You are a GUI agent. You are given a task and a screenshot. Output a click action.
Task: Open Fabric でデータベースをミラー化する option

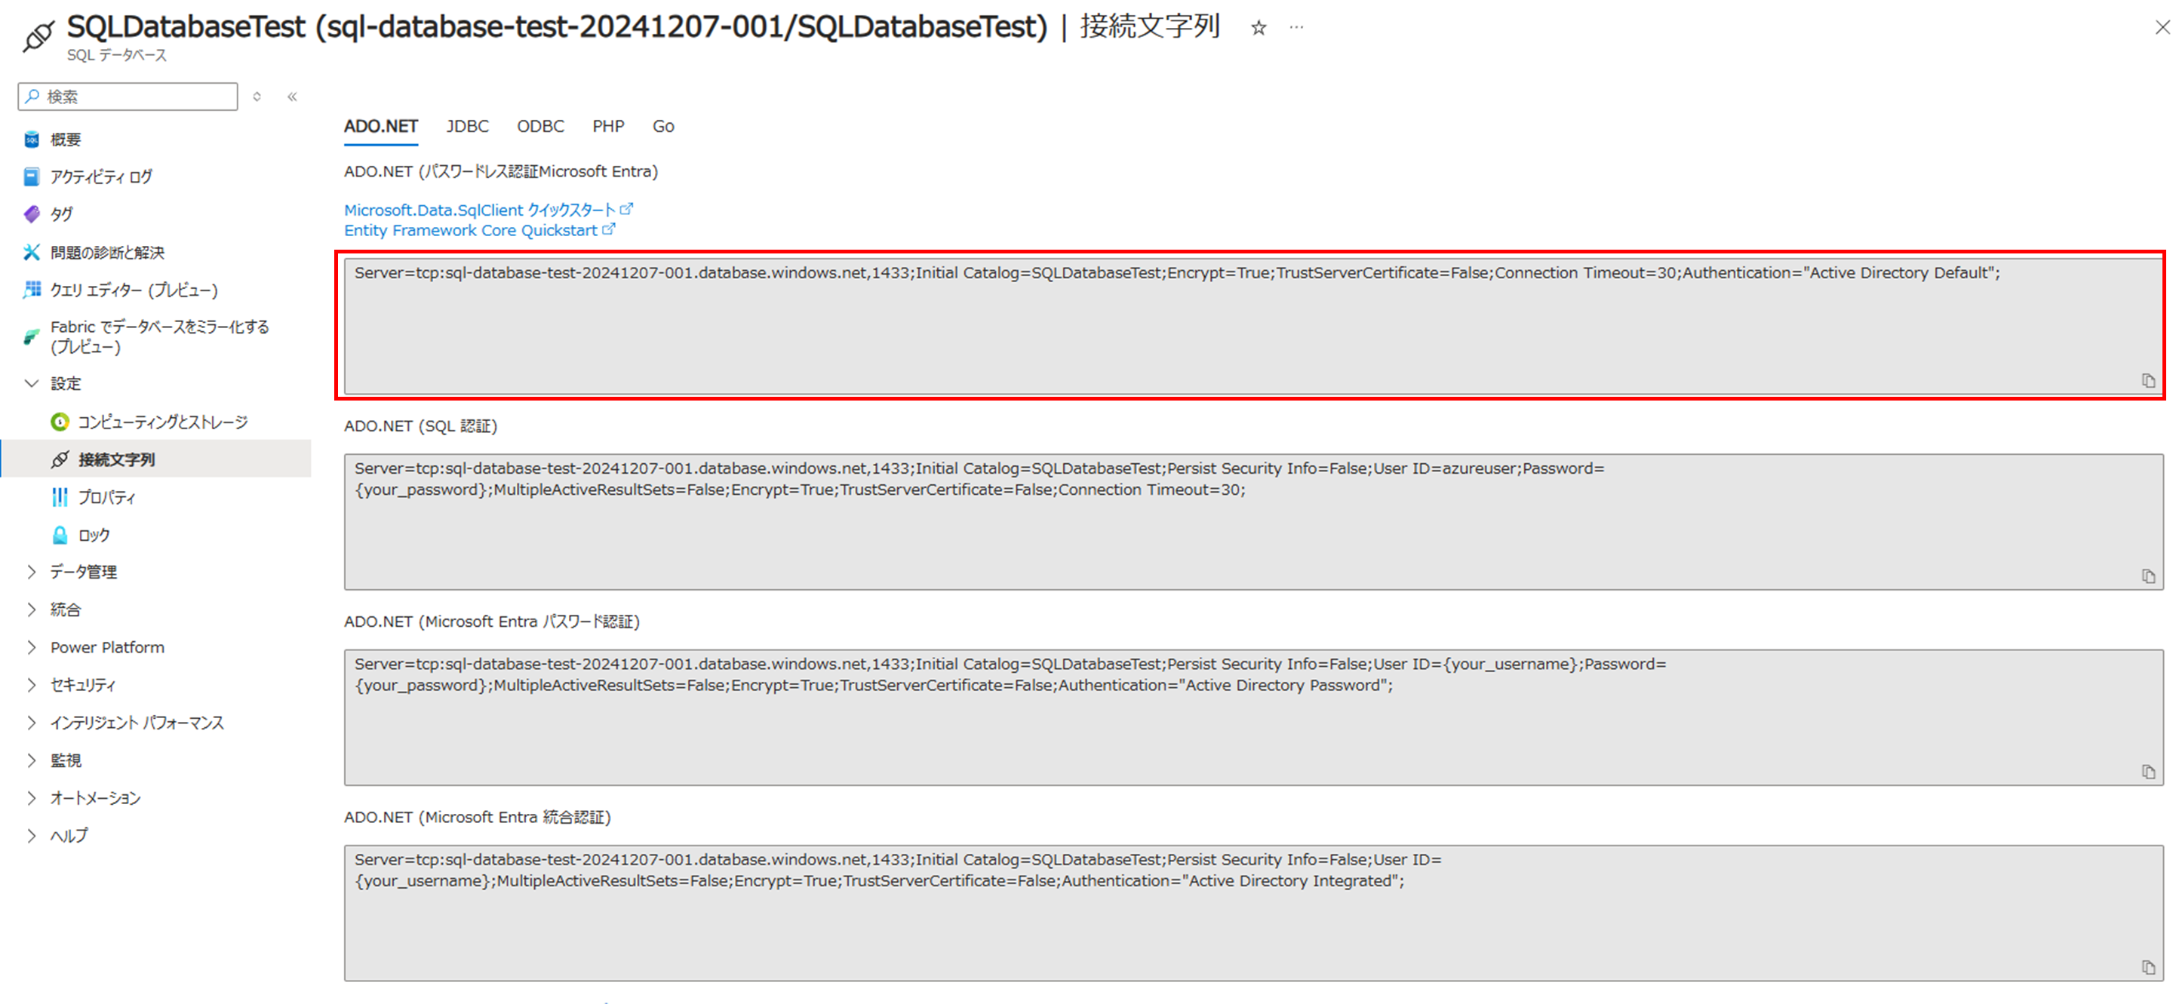[x=158, y=336]
